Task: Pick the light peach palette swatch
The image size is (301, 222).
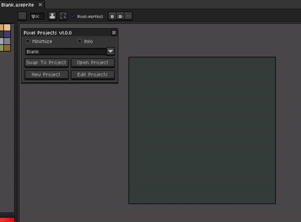Action: pos(8,27)
